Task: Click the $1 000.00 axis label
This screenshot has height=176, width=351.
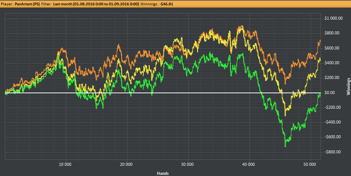Action: pos(333,19)
